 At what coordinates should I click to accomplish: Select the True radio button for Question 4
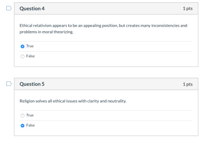tap(23, 46)
